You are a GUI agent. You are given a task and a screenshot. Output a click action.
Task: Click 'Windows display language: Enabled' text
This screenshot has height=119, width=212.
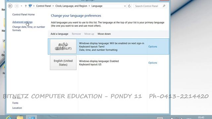(x=99, y=61)
